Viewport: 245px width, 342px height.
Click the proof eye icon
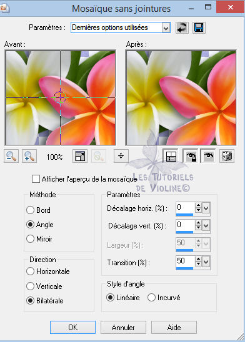(208, 156)
